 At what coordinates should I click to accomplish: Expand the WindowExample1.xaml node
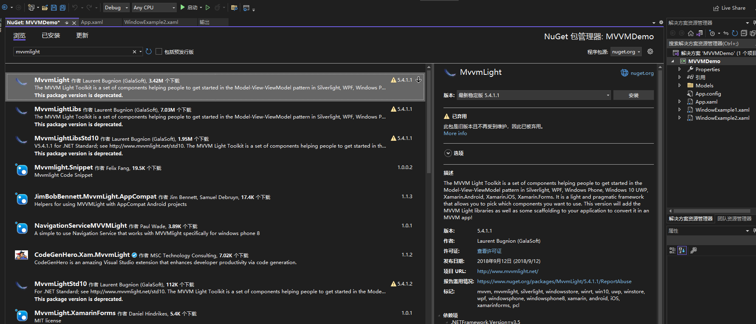[680, 110]
